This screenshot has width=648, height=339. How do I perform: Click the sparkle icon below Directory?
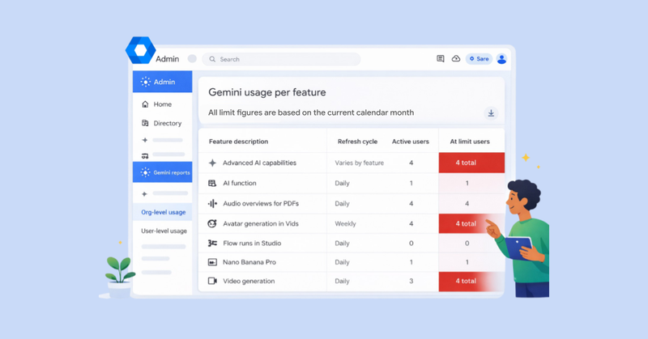click(x=145, y=140)
